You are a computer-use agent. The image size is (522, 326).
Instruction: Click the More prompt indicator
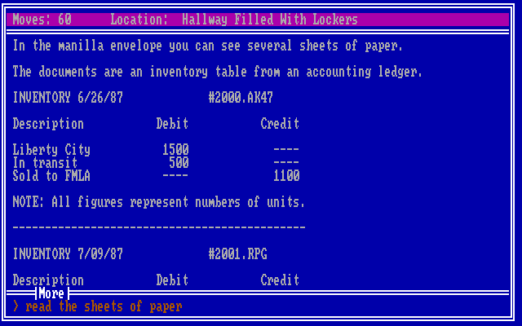tap(51, 293)
